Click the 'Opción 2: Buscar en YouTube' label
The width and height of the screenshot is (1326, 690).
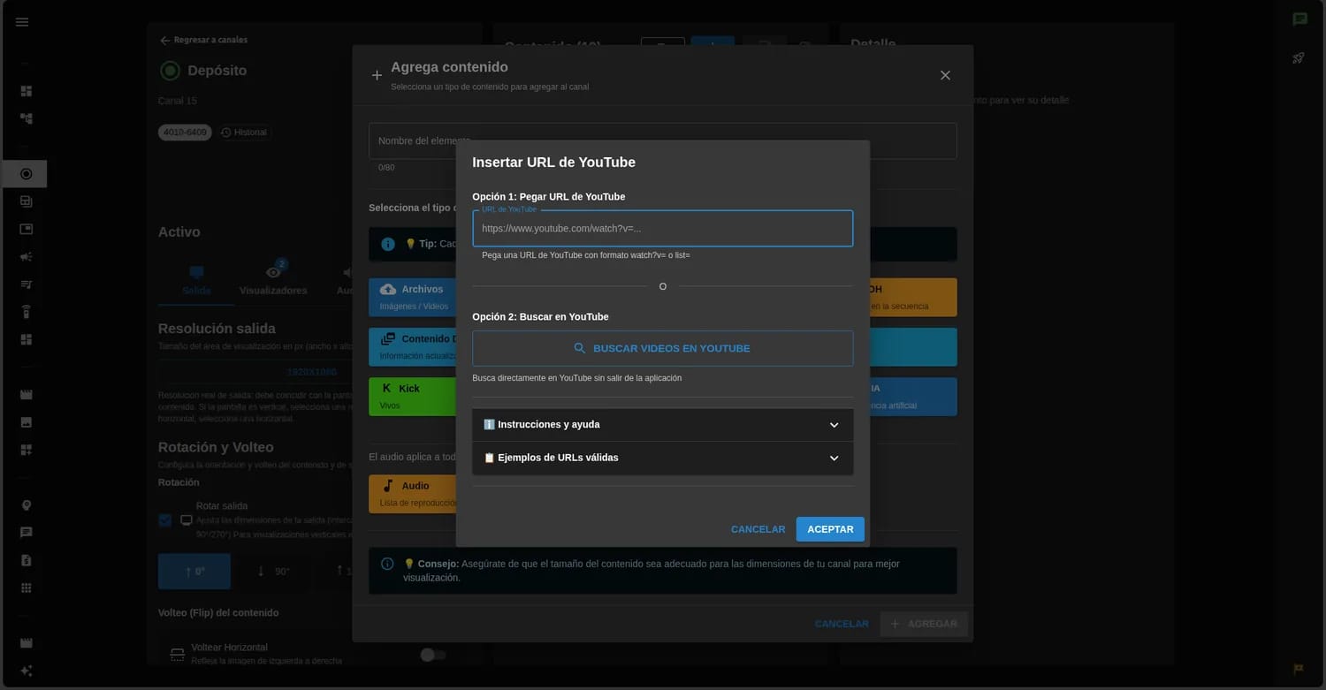pyautogui.click(x=541, y=317)
